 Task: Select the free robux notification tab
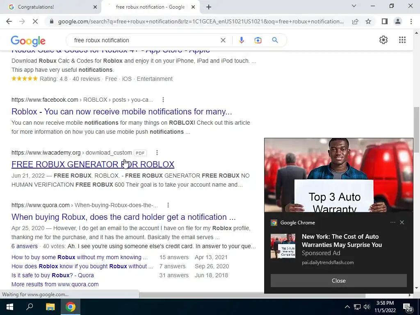point(150,7)
